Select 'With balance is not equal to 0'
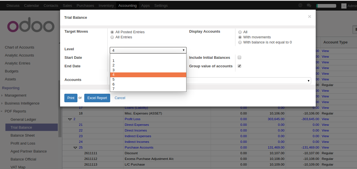 tap(240, 42)
